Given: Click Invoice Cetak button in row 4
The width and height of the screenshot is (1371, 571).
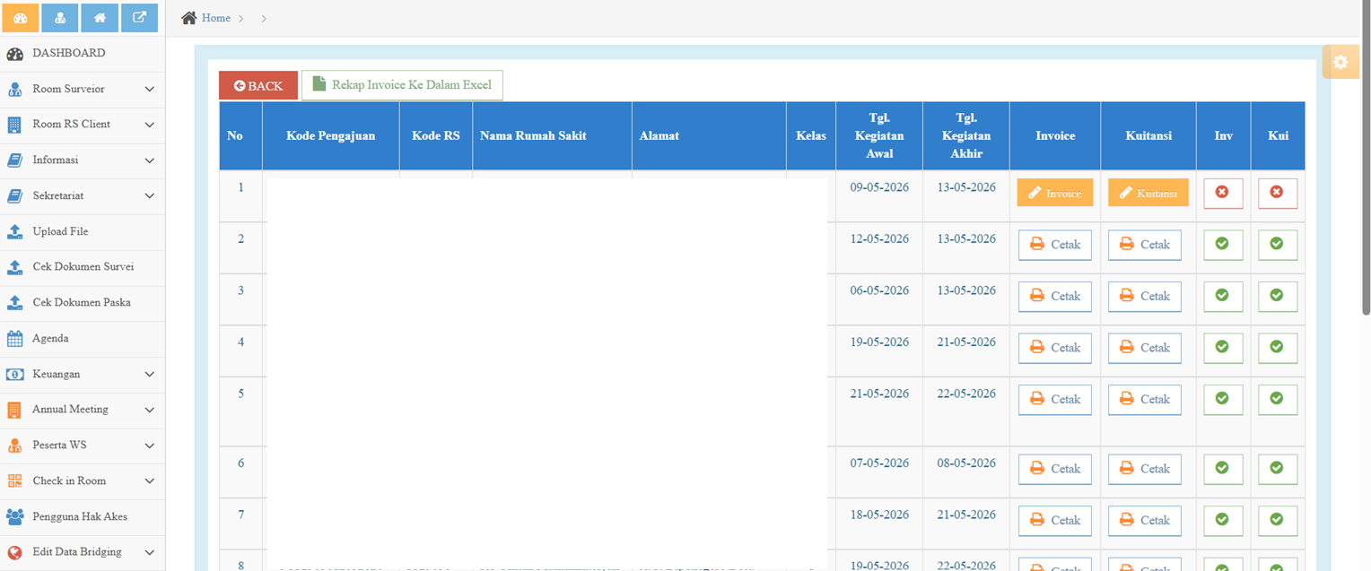Looking at the screenshot, I should (x=1055, y=348).
